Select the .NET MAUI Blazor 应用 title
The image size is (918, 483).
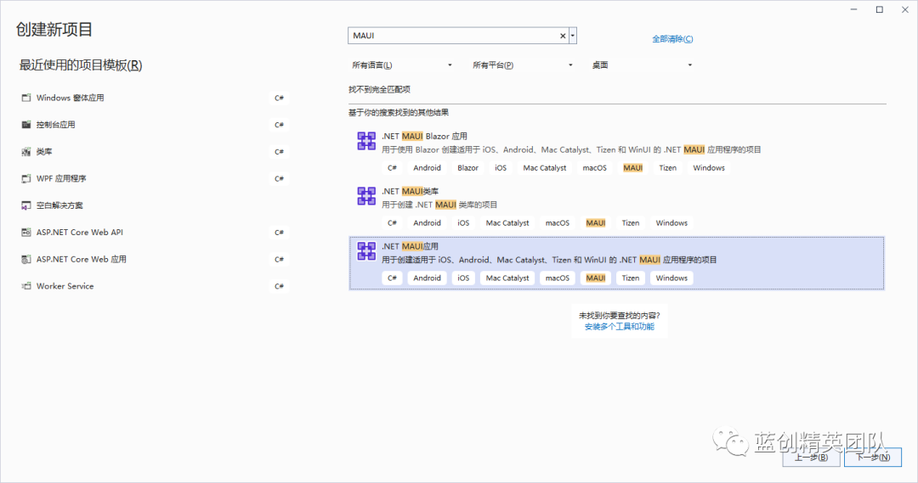(x=424, y=137)
